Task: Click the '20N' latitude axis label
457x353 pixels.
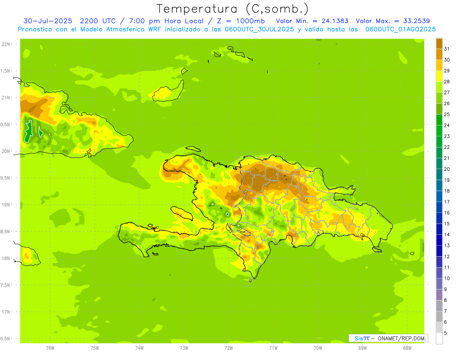Action: [6, 151]
